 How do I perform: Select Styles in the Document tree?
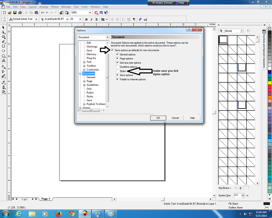tap(90, 96)
